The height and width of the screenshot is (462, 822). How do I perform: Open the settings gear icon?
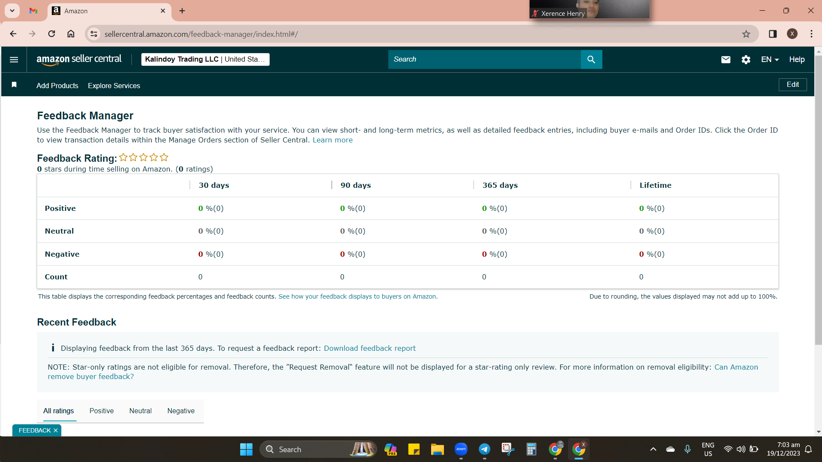(746, 59)
